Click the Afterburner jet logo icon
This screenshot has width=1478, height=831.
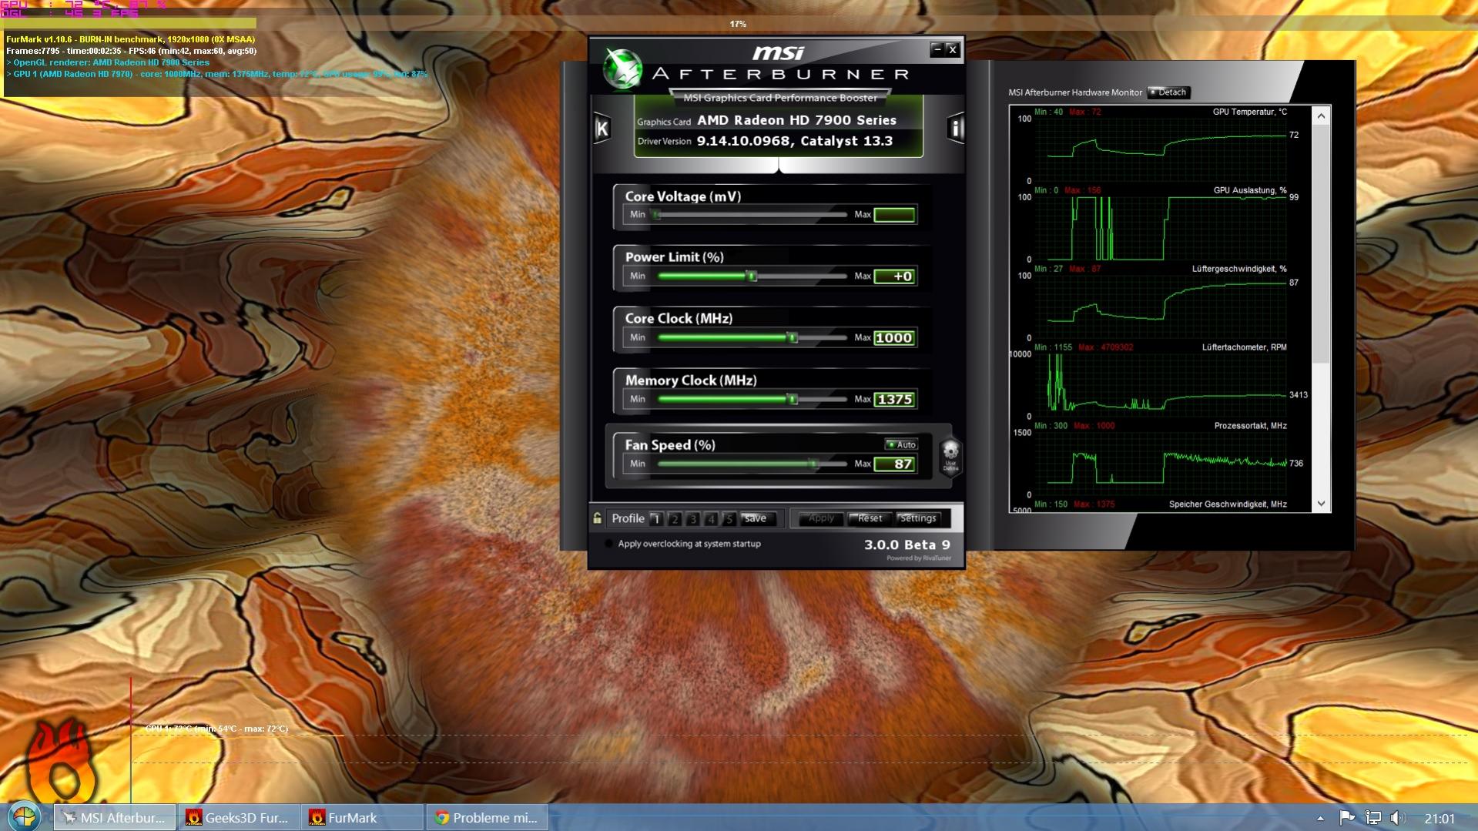point(622,69)
